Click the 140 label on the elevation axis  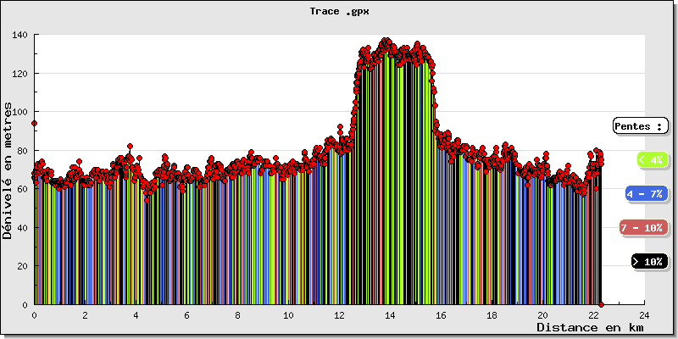(20, 35)
